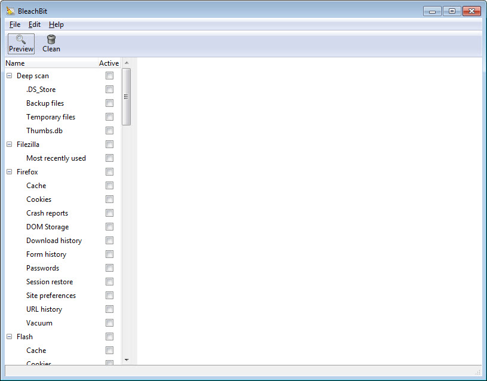Check the Thumbs.db checkbox
This screenshot has width=487, height=381.
point(109,131)
